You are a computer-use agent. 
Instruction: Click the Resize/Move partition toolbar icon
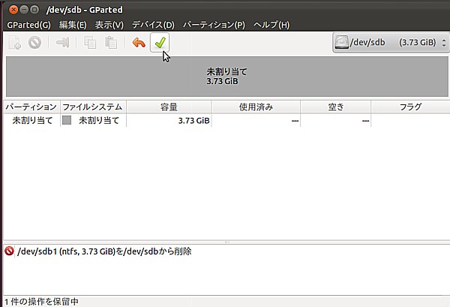click(x=62, y=43)
